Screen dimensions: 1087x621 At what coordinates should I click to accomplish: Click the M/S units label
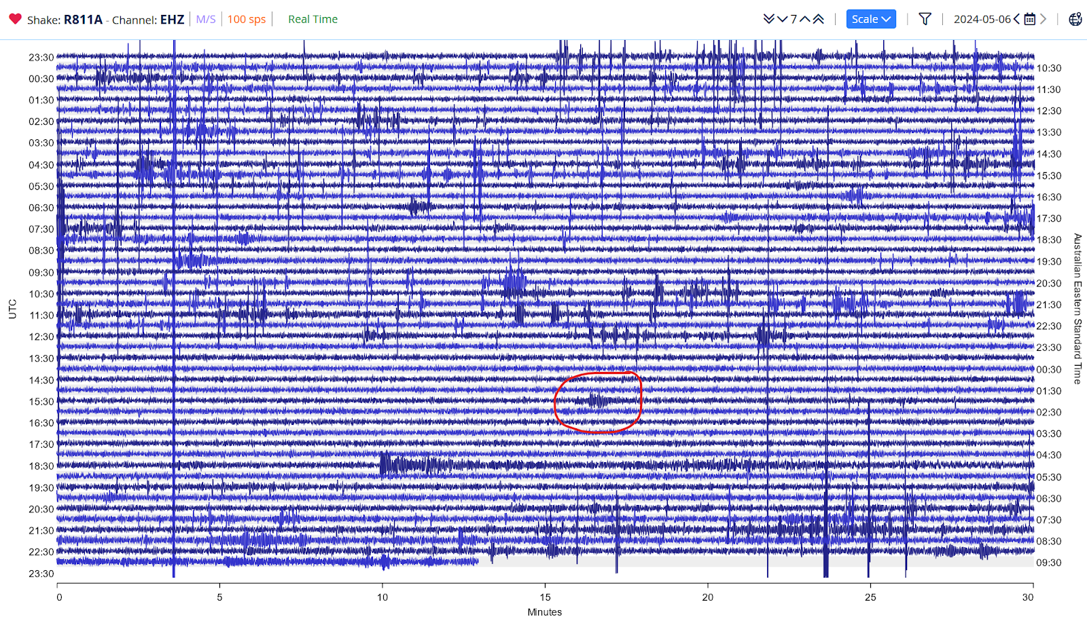[206, 19]
